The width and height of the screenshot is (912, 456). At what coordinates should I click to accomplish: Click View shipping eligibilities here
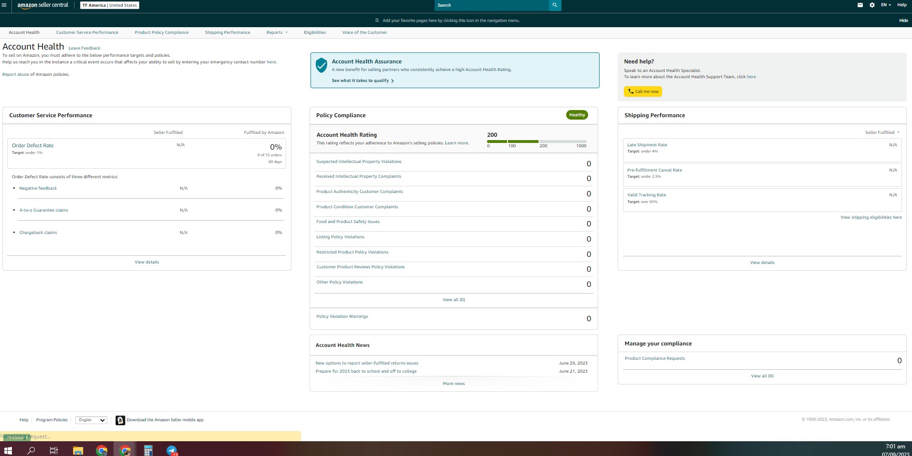coord(871,217)
